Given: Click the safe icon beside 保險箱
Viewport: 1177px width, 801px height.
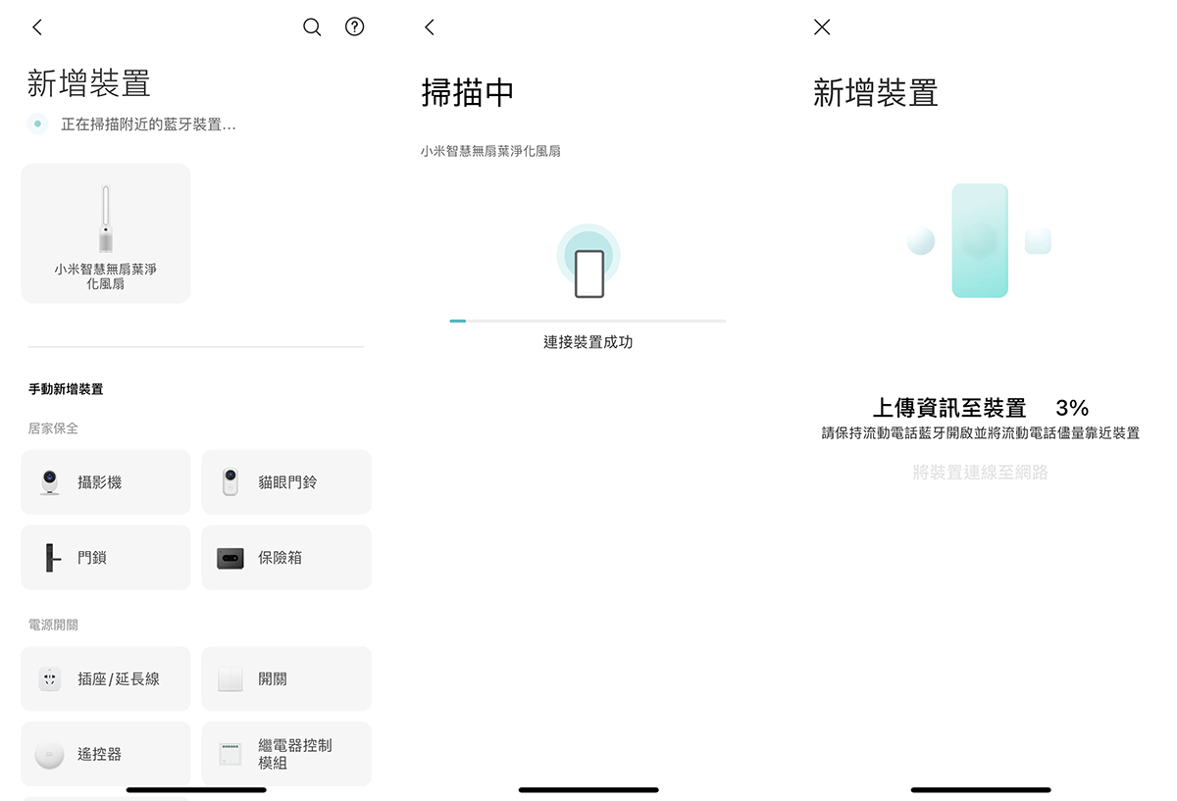Looking at the screenshot, I should 230,558.
